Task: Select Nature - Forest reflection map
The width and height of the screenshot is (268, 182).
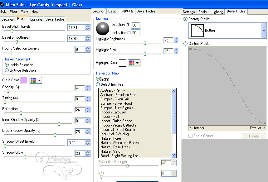Action: [x=111, y=138]
